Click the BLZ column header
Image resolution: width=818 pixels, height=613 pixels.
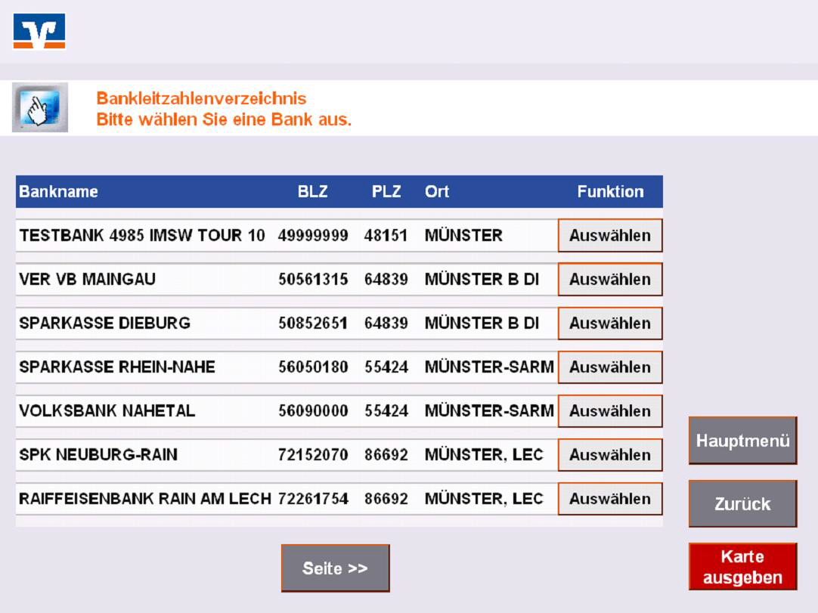(312, 191)
